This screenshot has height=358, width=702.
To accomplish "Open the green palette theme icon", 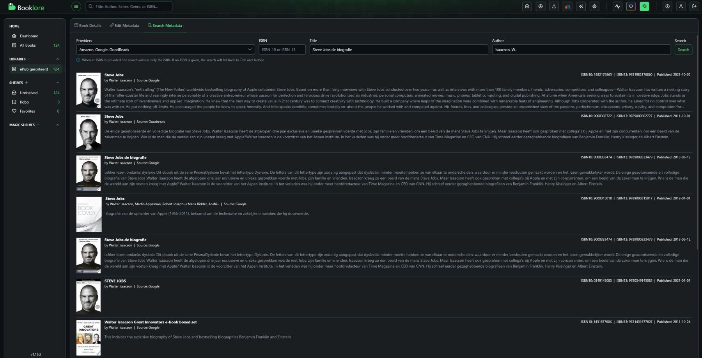I will coord(644,6).
